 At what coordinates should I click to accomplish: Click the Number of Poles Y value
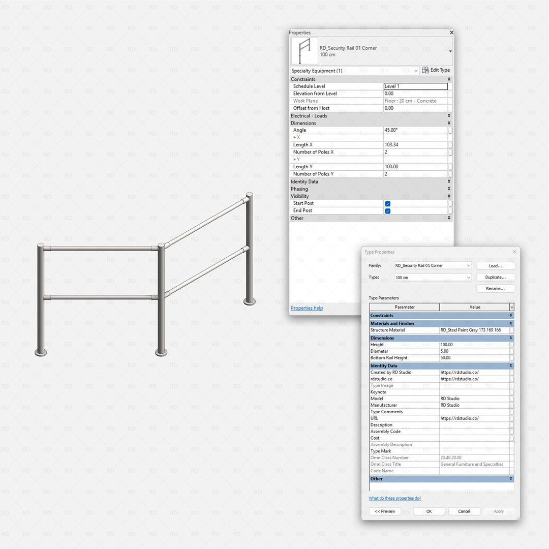click(416, 174)
